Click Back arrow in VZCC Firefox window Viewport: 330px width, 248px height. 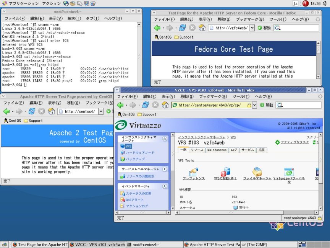(x=120, y=105)
